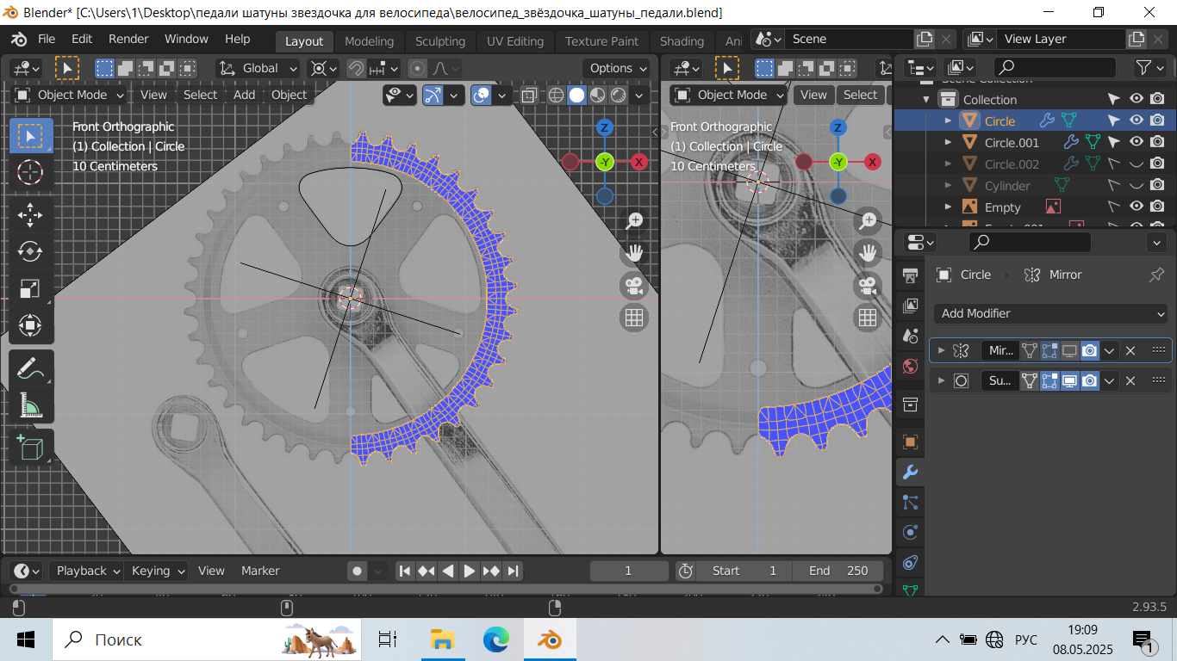1177x661 pixels.
Task: Open the Add Modifier dropdown
Action: click(1051, 313)
